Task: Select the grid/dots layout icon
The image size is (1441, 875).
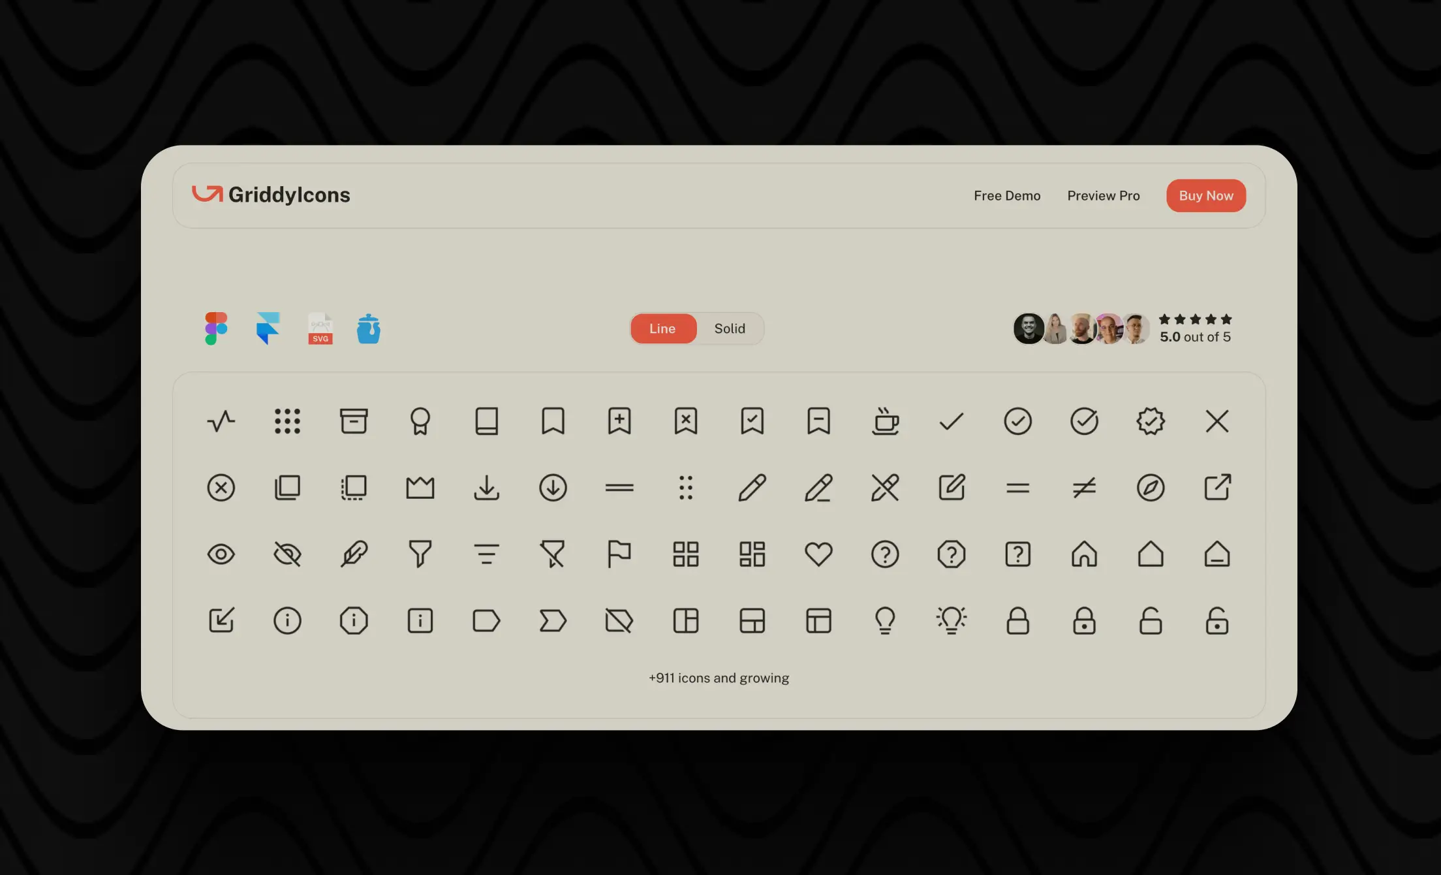Action: point(287,420)
